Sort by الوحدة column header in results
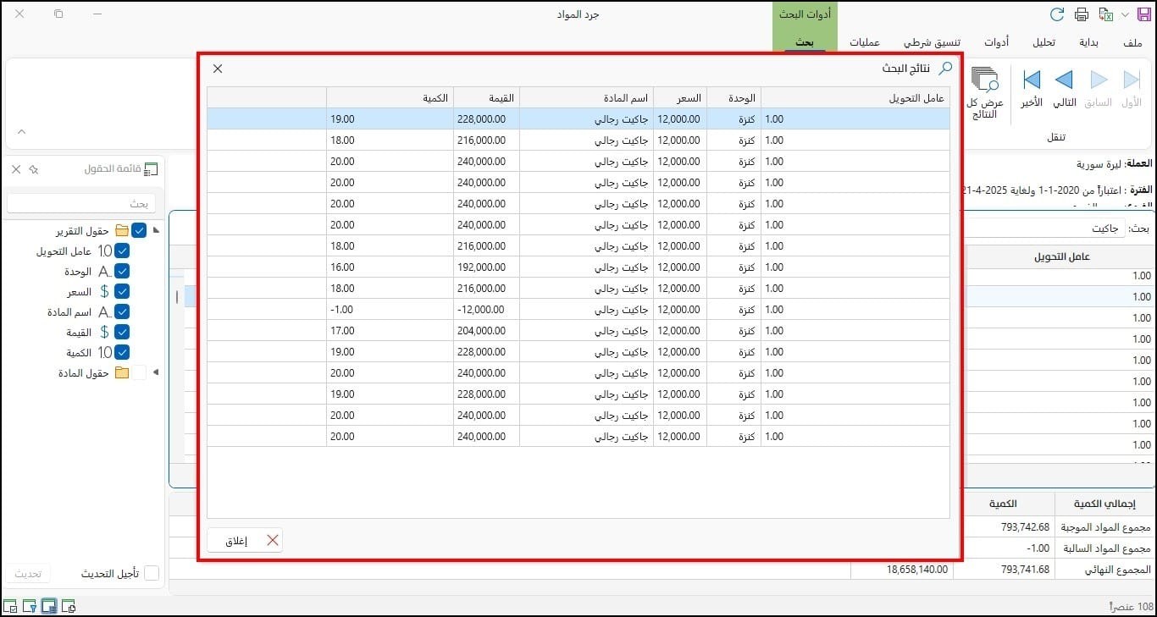Screen dimensions: 1157x617 click(x=734, y=97)
